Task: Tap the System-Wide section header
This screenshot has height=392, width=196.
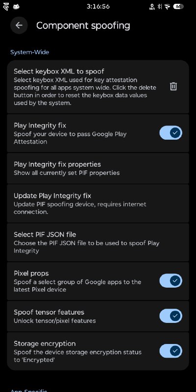Action: tap(29, 52)
